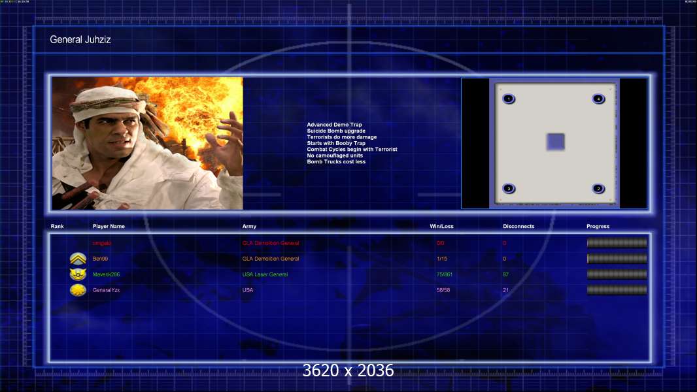The width and height of the screenshot is (697, 392).
Task: Click Combat Cycles begin with Terrorist line
Action: [352, 150]
